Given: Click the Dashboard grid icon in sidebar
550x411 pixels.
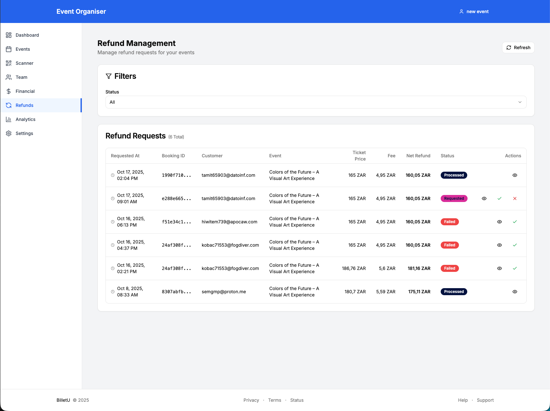Looking at the screenshot, I should tap(9, 35).
